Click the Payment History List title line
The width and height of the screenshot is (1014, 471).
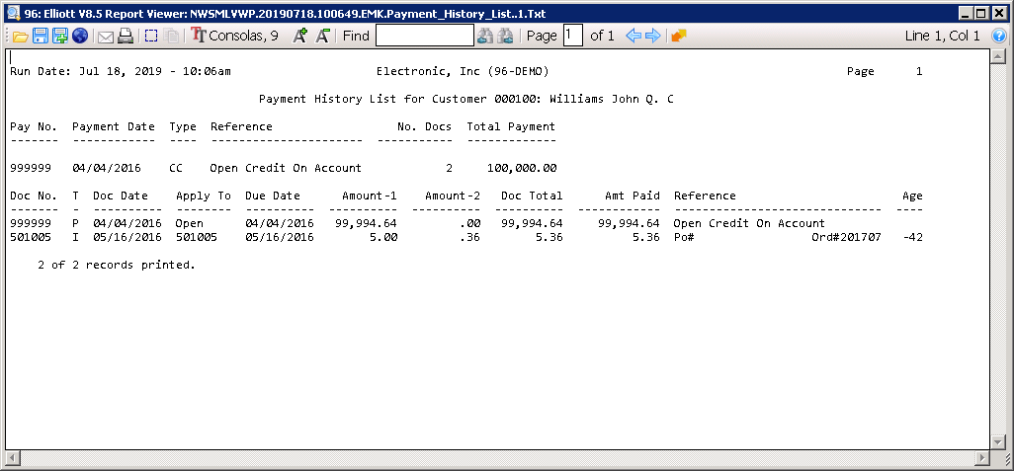click(466, 100)
